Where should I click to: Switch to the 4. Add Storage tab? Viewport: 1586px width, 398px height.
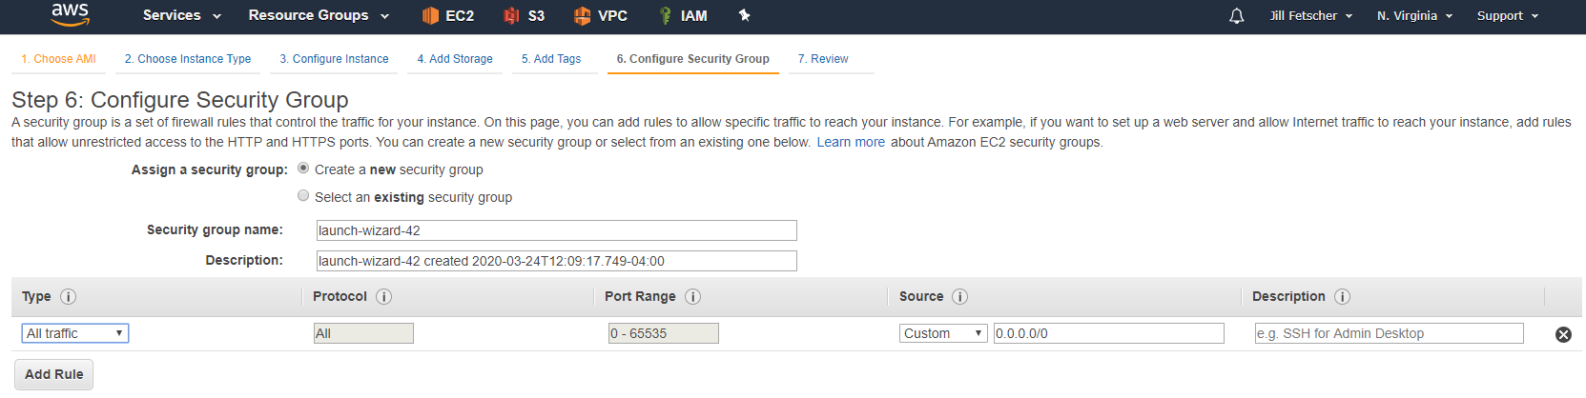click(x=455, y=59)
